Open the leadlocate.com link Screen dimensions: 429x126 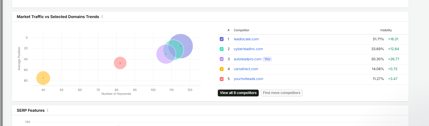pyautogui.click(x=246, y=39)
